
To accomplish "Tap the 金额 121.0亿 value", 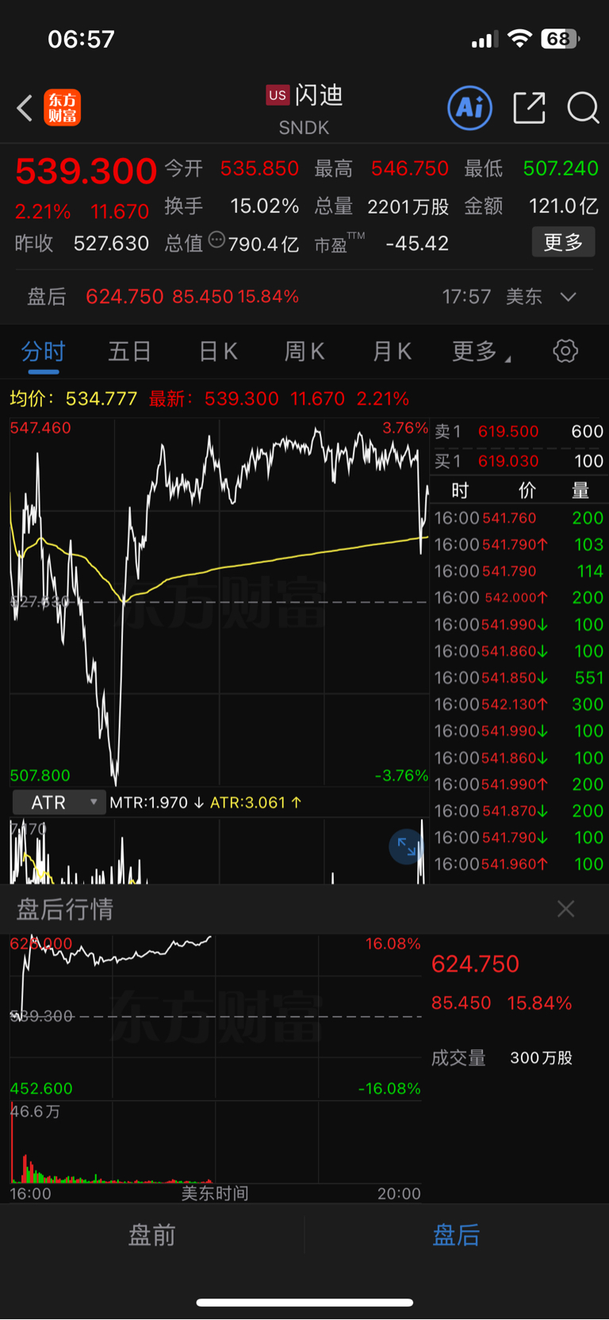I will [x=563, y=206].
